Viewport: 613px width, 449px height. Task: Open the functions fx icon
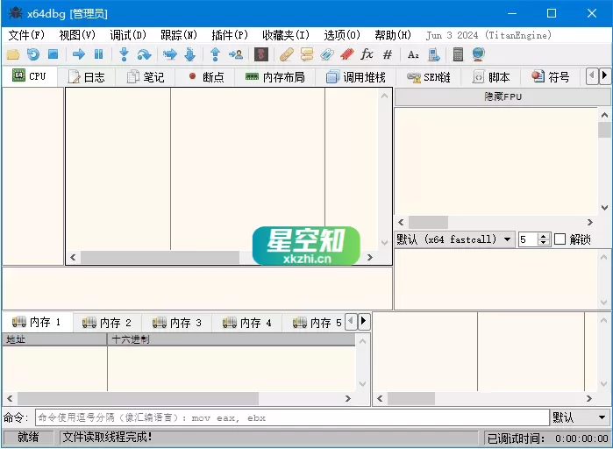click(x=367, y=54)
